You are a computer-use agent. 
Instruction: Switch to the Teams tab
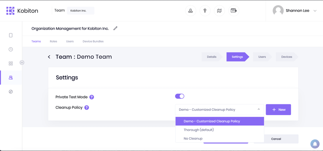point(36,41)
